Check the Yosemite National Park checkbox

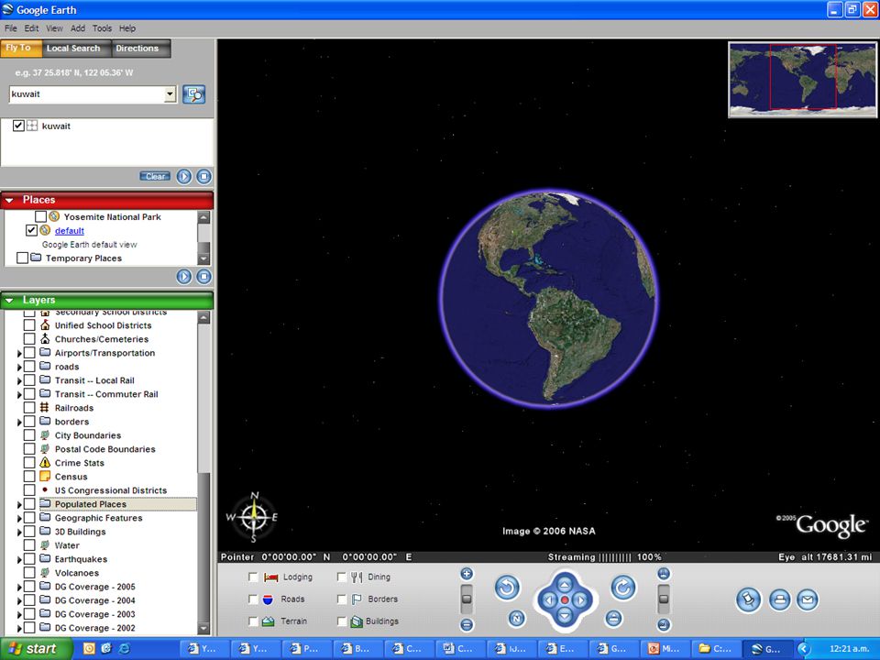(x=40, y=216)
